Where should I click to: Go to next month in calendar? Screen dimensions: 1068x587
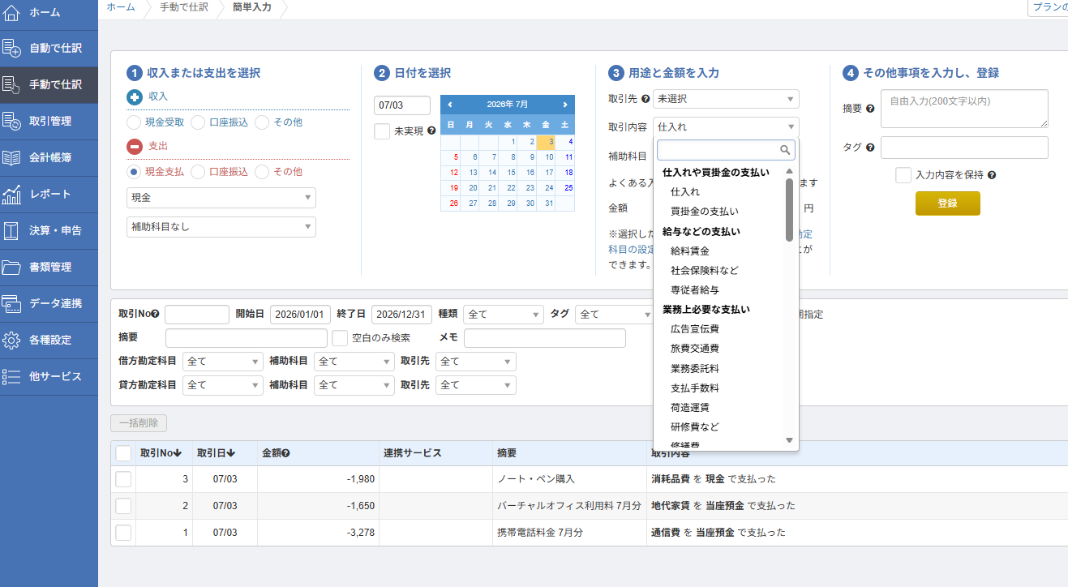tap(565, 105)
